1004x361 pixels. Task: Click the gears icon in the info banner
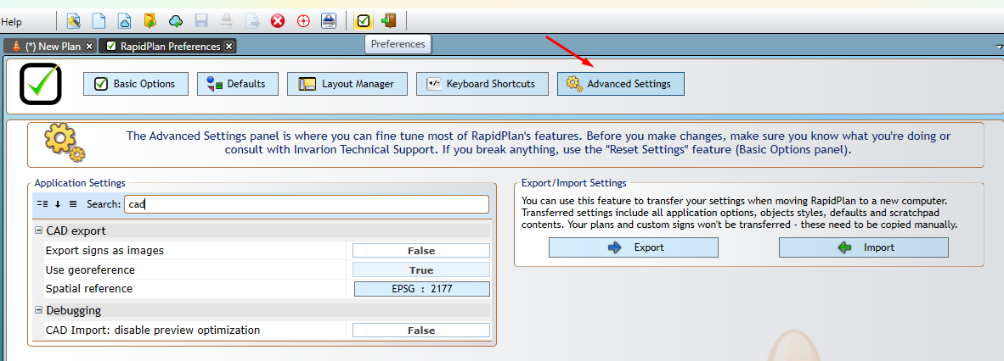pos(64,144)
